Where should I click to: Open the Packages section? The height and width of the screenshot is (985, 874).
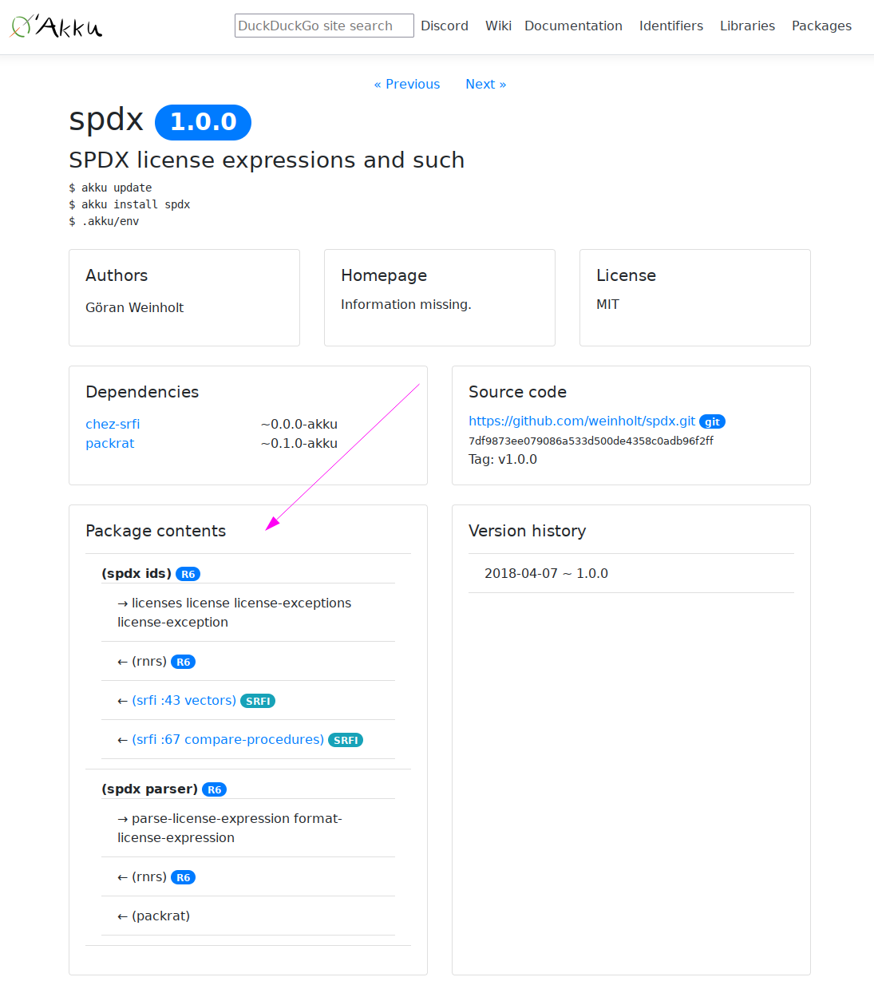click(821, 26)
